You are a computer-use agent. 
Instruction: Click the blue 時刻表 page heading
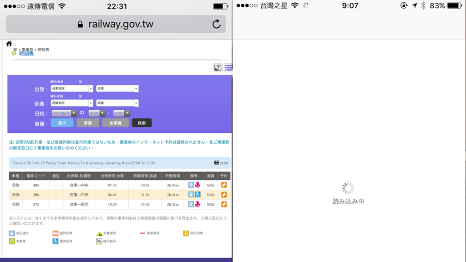(26, 54)
